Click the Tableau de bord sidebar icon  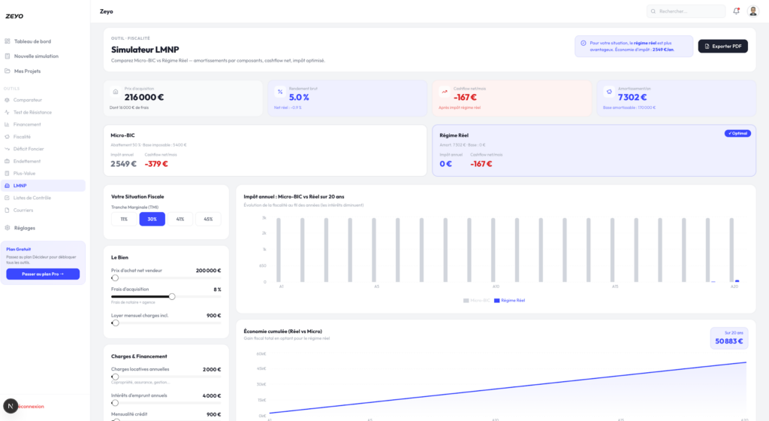click(x=7, y=41)
